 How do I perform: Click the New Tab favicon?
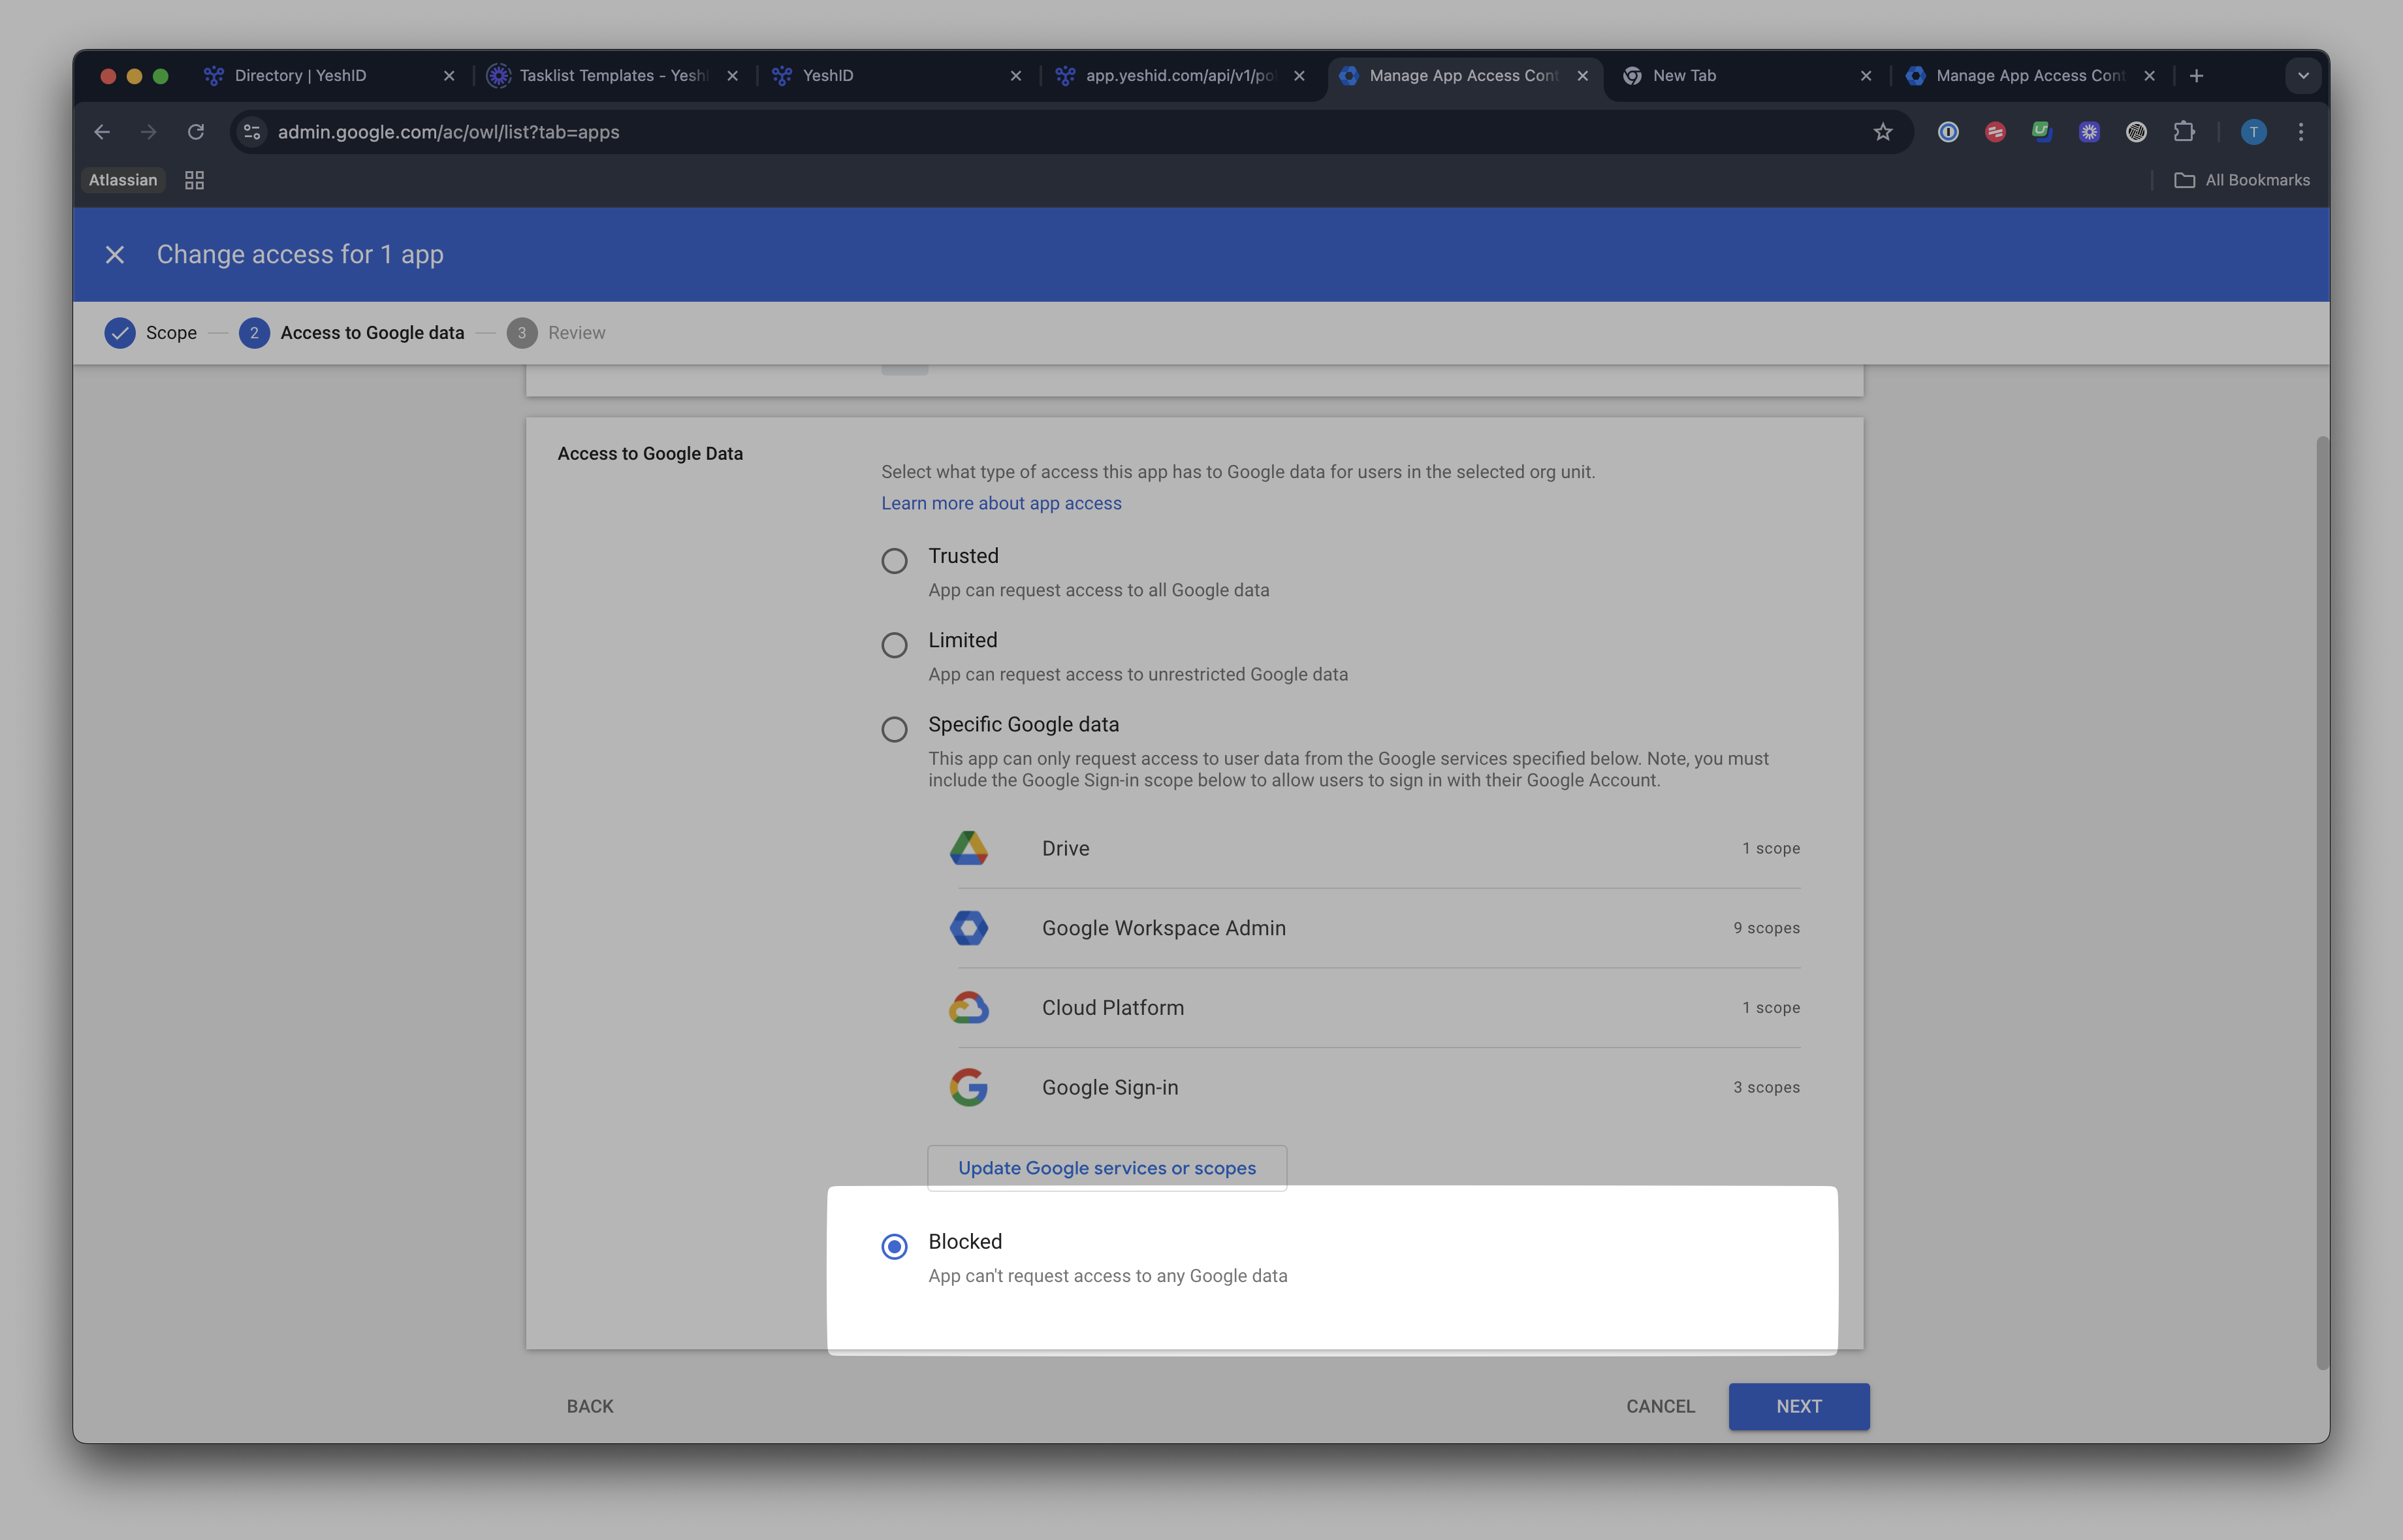pyautogui.click(x=1631, y=76)
